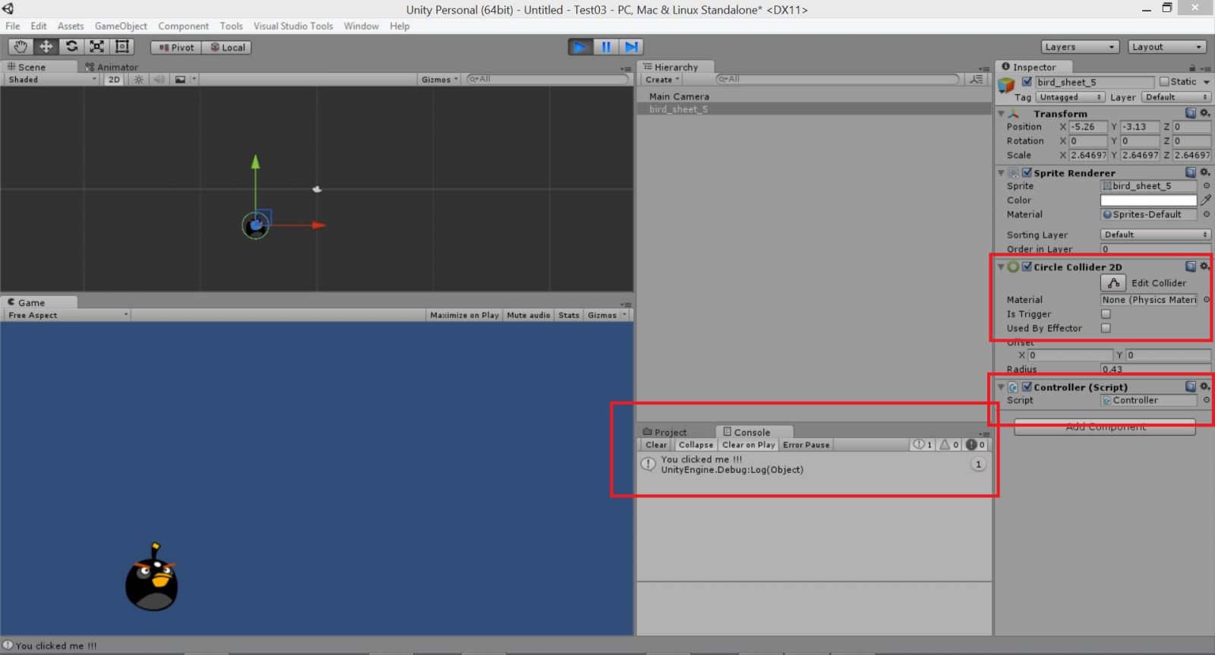Viewport: 1215px width, 655px height.
Task: Toggle error messages filter in Console
Action: click(976, 445)
